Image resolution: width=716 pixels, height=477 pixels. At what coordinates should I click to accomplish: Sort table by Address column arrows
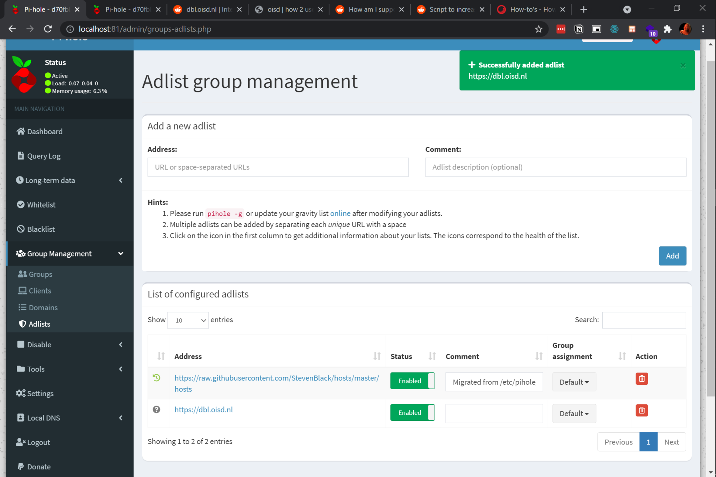pyautogui.click(x=377, y=356)
